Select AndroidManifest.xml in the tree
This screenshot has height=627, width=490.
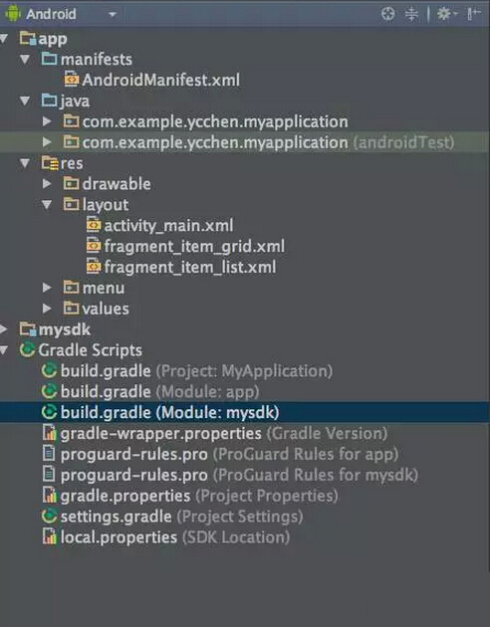160,80
